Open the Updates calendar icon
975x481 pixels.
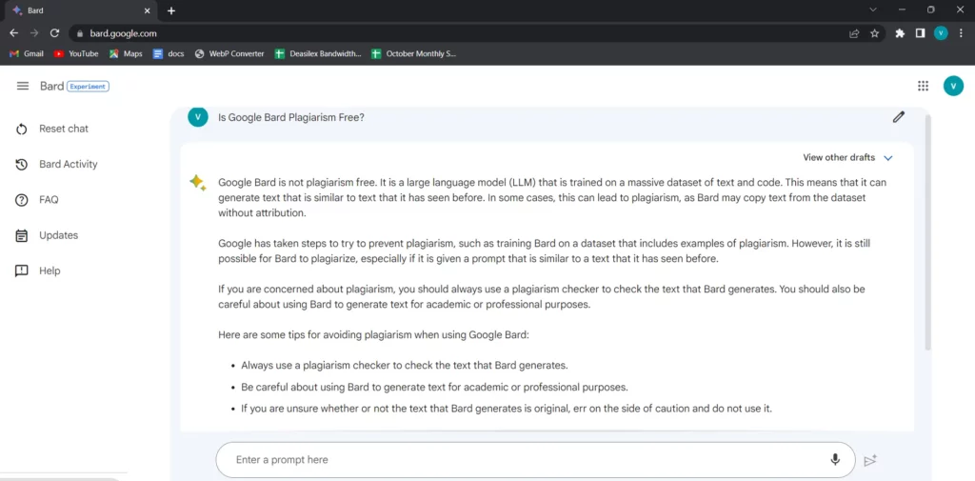click(x=22, y=236)
